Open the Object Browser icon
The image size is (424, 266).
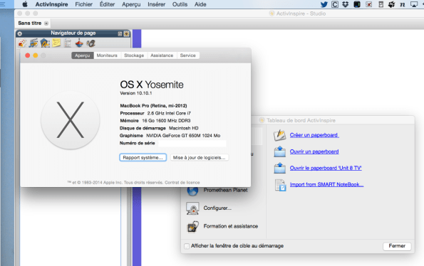tap(45, 43)
